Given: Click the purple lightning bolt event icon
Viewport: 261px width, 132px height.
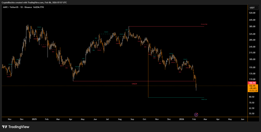Looking at the screenshot, I should pos(196,115).
